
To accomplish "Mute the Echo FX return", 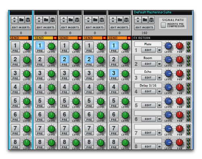I will tap(160, 78).
